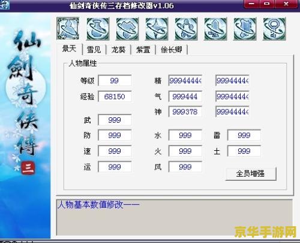Screen dimensions: 300x243
Task: Open the dart weapon icon page
Action: [157, 29]
